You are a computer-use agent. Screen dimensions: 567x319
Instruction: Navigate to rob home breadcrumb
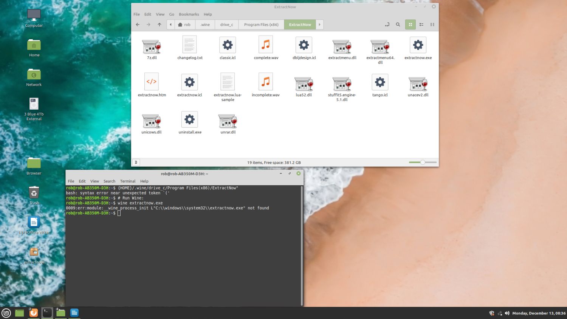click(184, 25)
